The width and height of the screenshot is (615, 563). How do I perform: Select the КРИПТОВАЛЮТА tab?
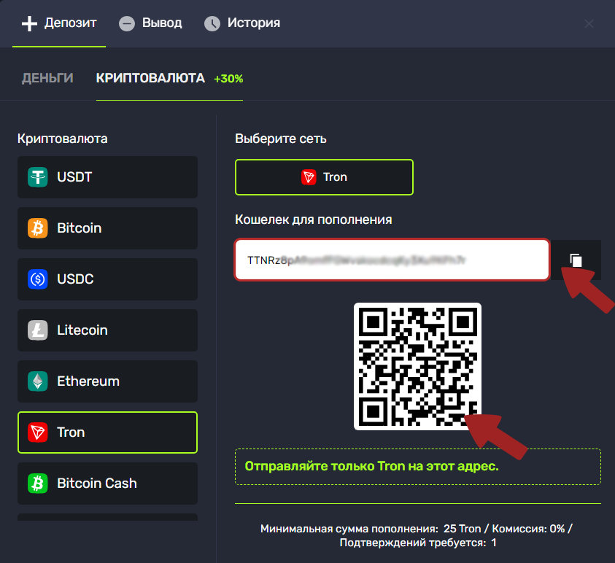coord(150,78)
